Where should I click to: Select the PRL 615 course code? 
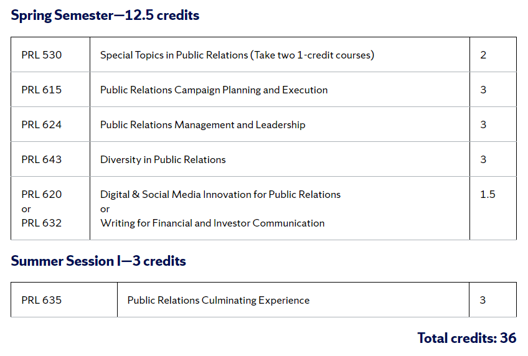click(42, 90)
